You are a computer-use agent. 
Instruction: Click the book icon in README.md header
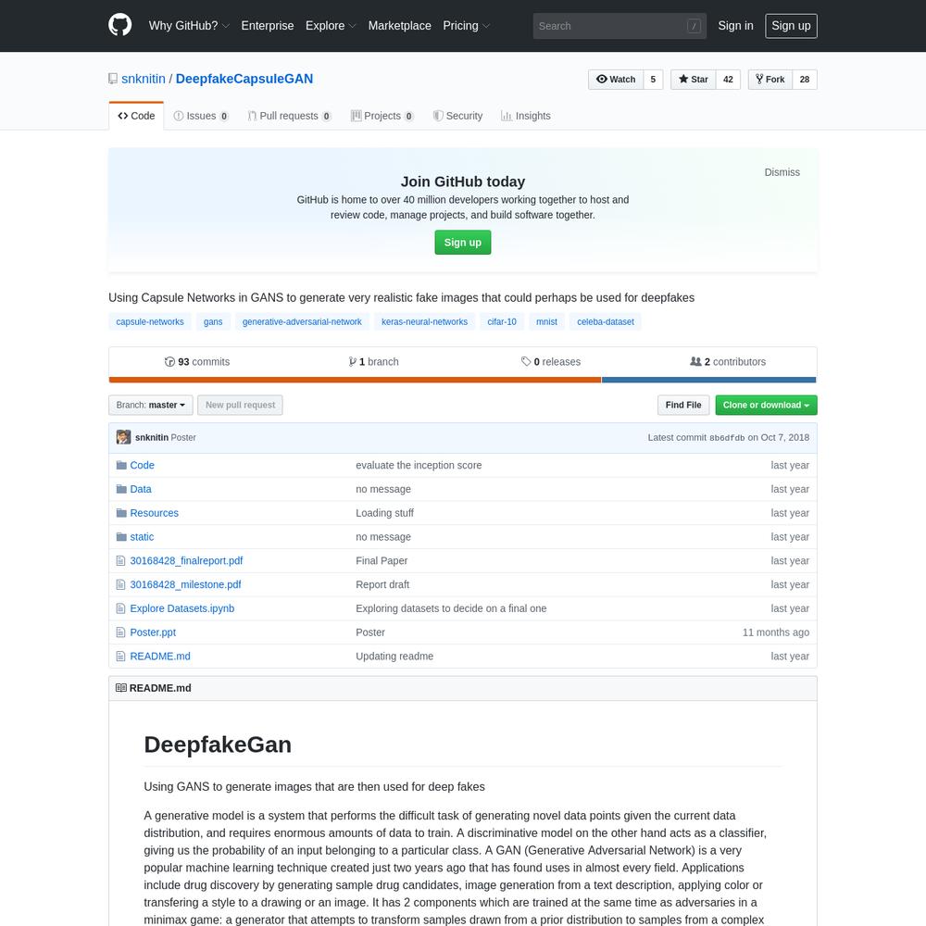point(121,688)
